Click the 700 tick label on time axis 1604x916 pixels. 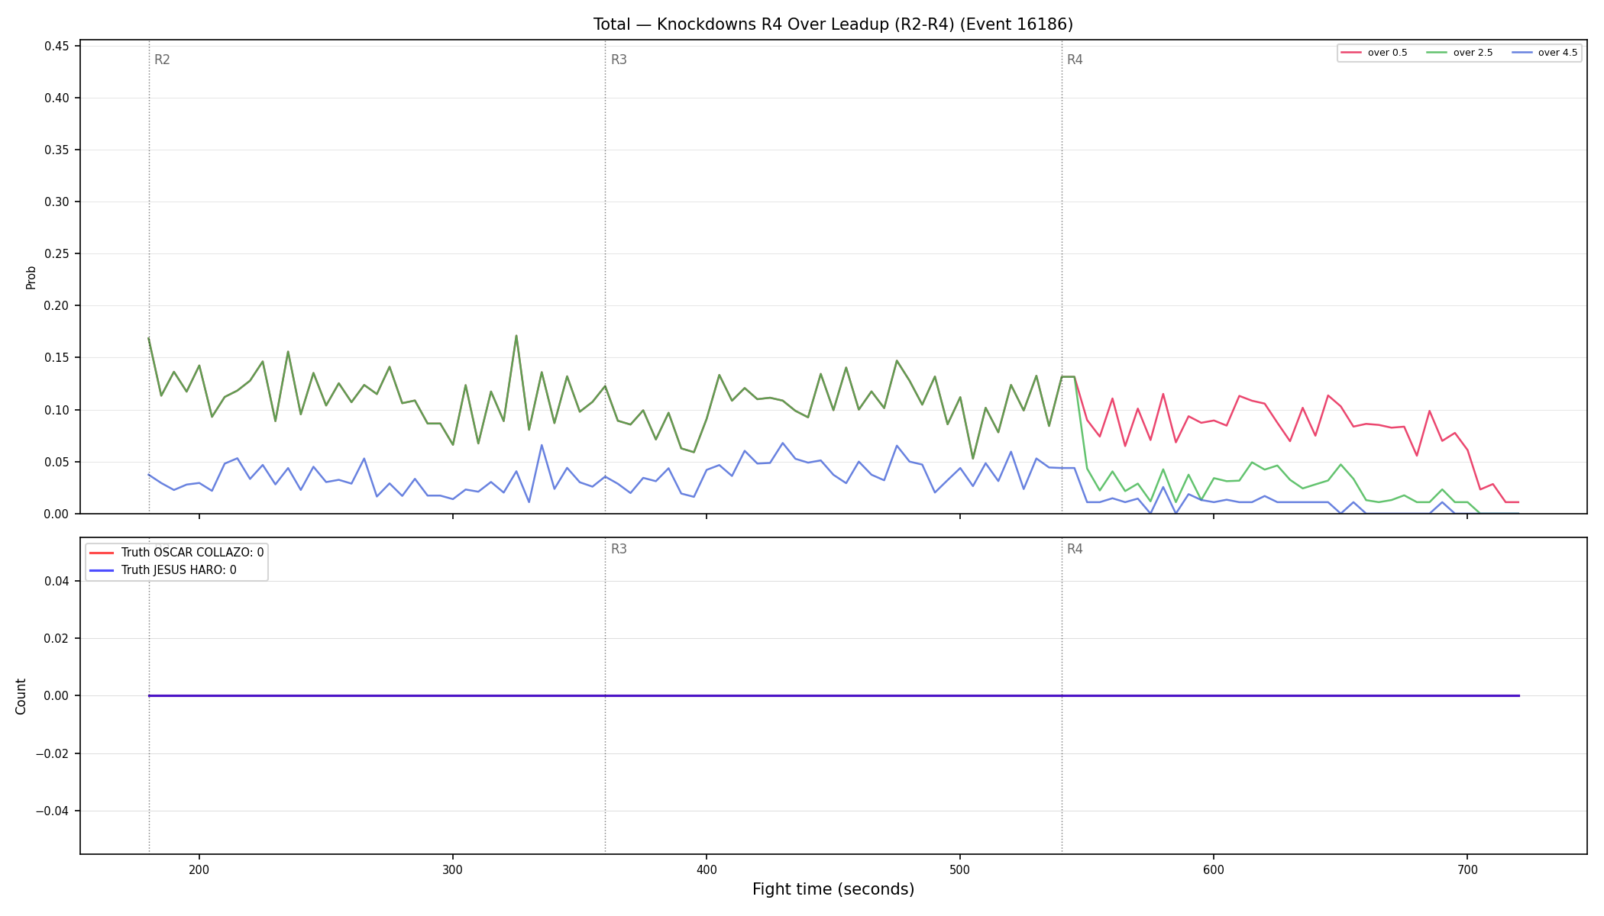1467,869
